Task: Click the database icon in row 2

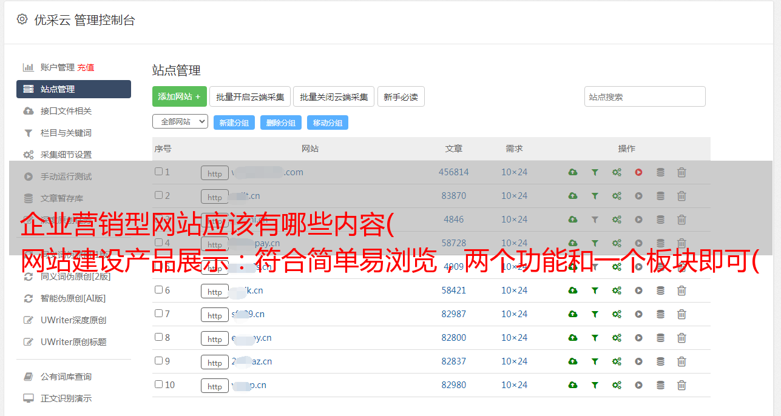Action: pos(660,196)
